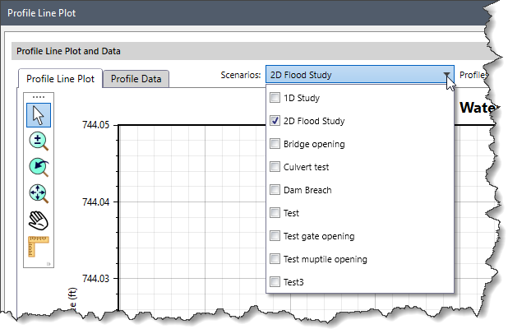Click the toolbar grip dots handle
The width and height of the screenshot is (508, 329).
tap(38, 97)
